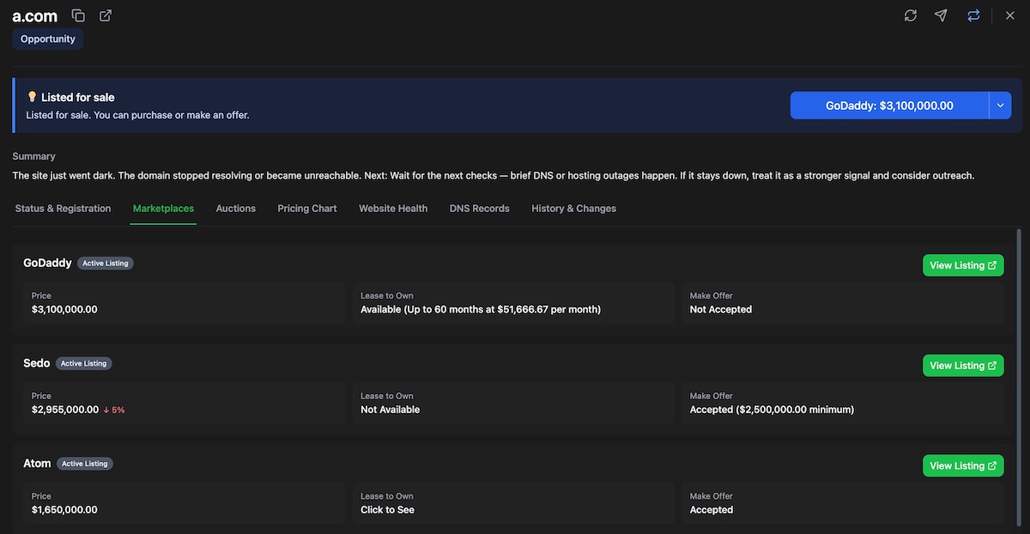Click GoDaddy price $3,100,000.00 in card
This screenshot has height=534, width=1030.
tap(64, 309)
